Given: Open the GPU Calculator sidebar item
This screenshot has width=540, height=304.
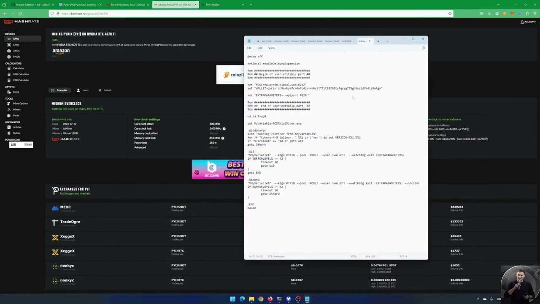Looking at the screenshot, I should [x=21, y=74].
